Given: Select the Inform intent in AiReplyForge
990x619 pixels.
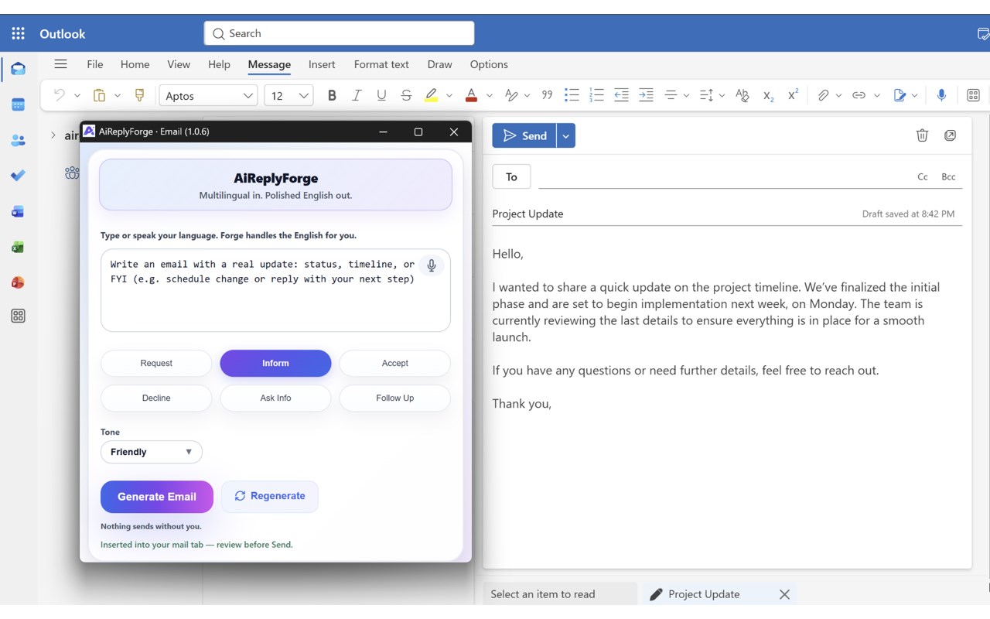Looking at the screenshot, I should point(275,363).
